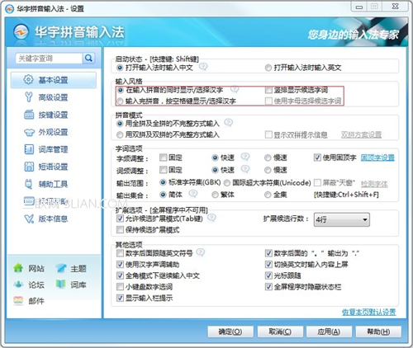Image resolution: width=413 pixels, height=348 pixels.
Task: Uncheck 显示输入栏提示 checkbox
Action: click(x=120, y=298)
